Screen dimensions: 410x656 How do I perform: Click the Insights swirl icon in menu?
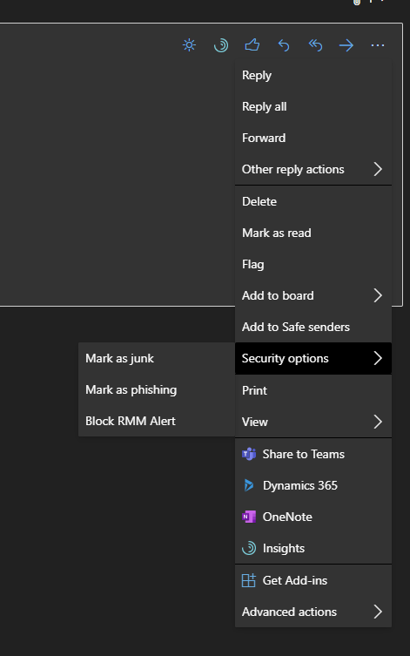tap(249, 548)
